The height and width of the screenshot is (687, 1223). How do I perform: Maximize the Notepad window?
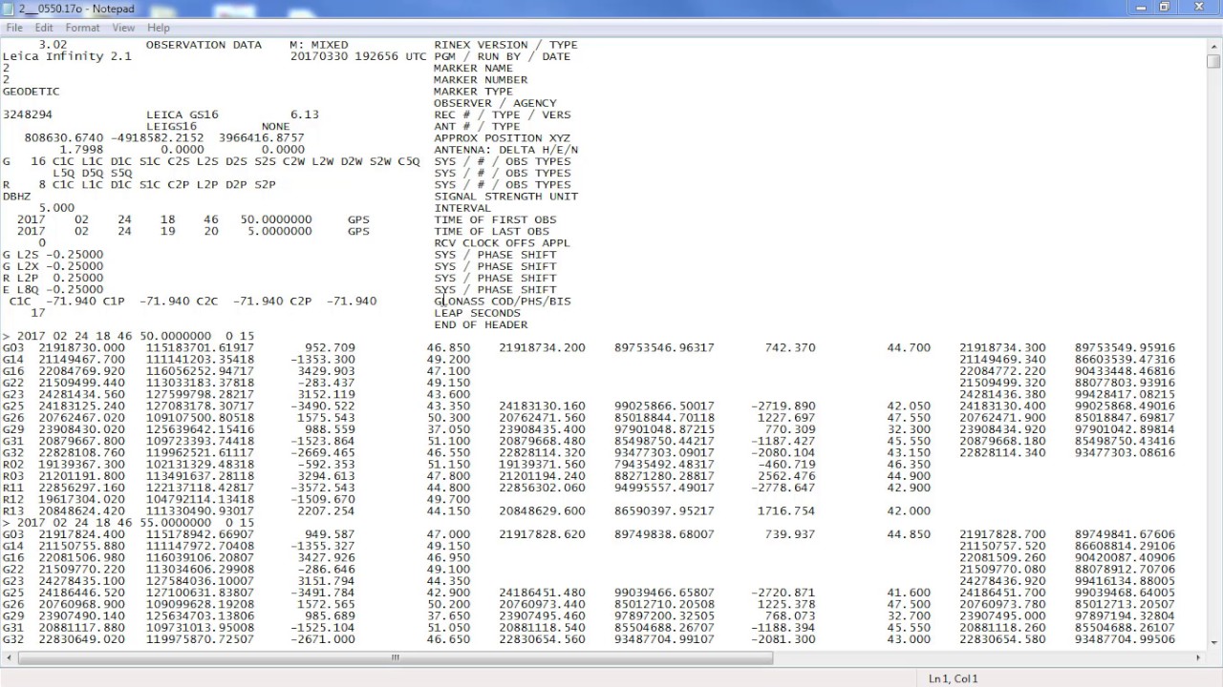click(x=1164, y=8)
